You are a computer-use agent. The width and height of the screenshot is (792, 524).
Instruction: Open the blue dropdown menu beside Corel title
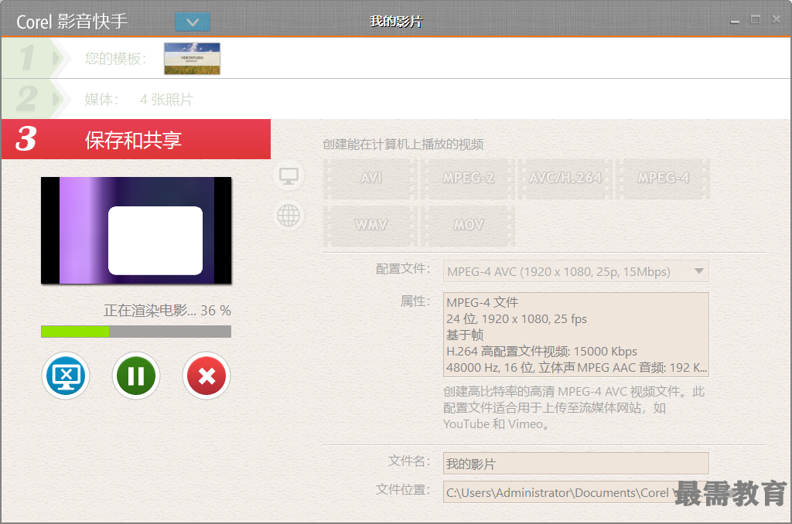point(193,22)
